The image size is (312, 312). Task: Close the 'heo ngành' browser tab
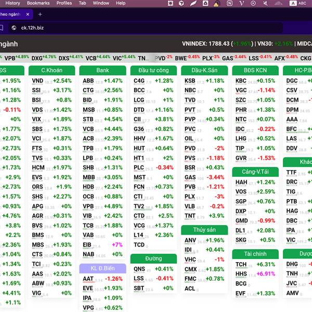(x=28, y=15)
